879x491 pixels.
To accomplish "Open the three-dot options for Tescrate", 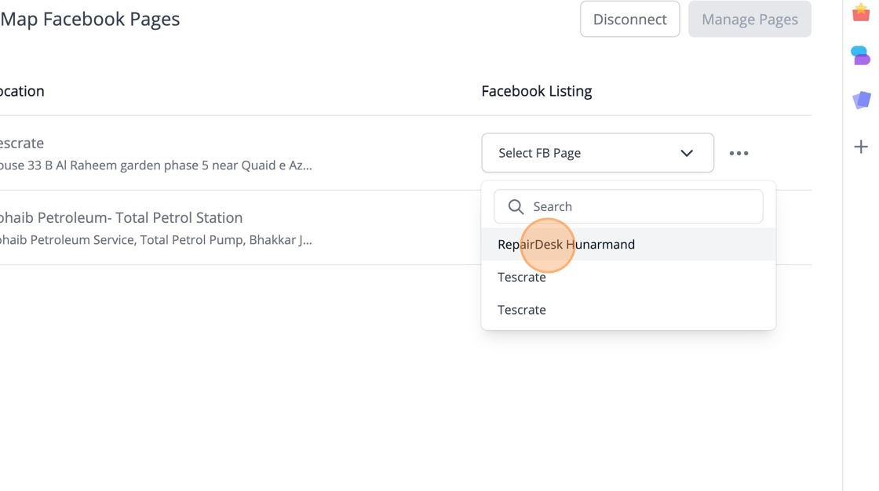I will click(x=739, y=154).
